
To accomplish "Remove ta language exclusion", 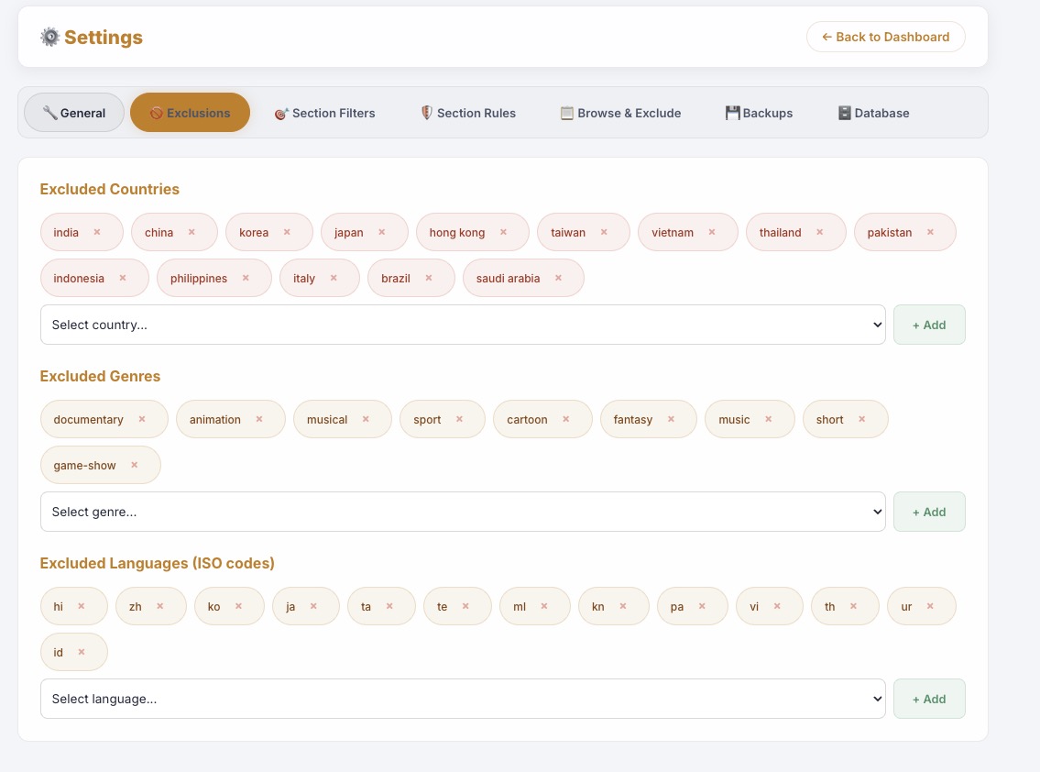I will pyautogui.click(x=390, y=607).
